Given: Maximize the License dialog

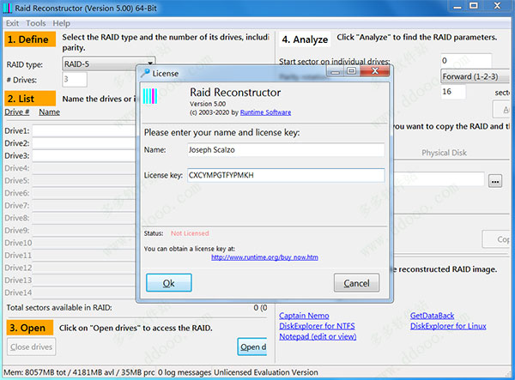Looking at the screenshot, I should (x=351, y=71).
